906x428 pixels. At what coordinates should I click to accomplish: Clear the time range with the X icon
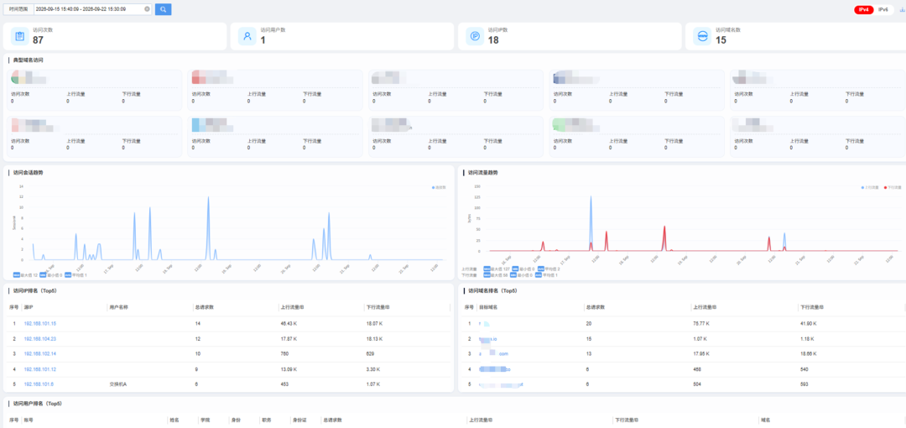[x=147, y=9]
